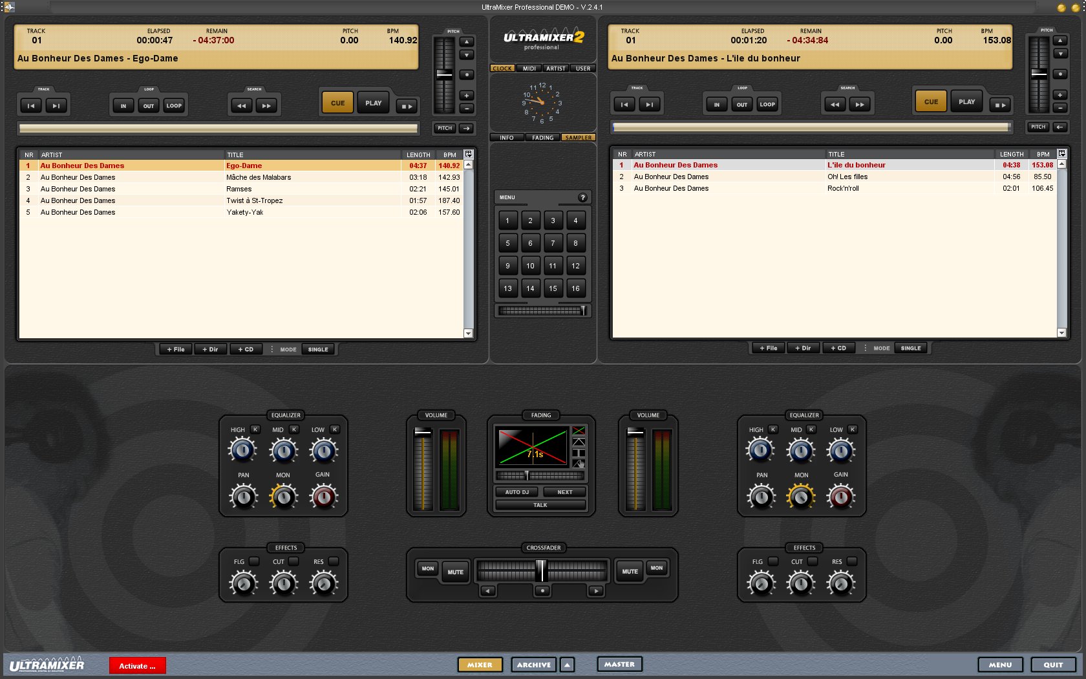
Task: Click left playlist + File button
Action: point(176,349)
